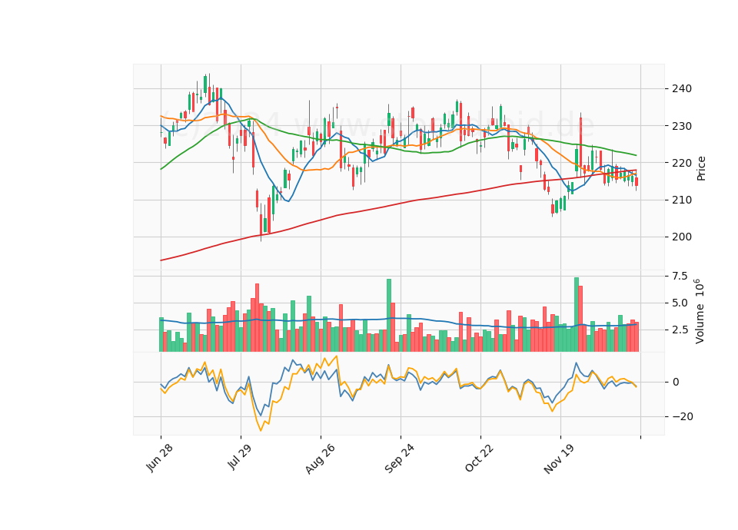Click the tallest red volume bar after Jul 29
The image size is (738, 530).
point(257,317)
